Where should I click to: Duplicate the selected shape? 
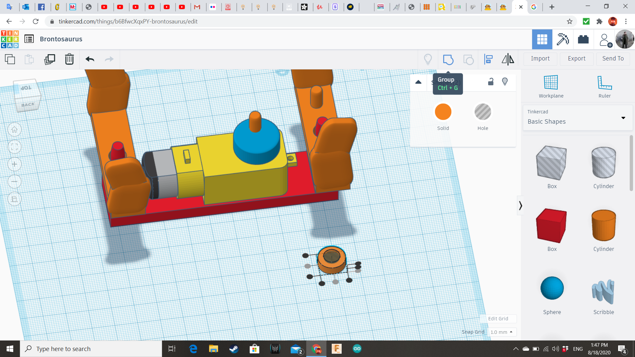coord(50,59)
